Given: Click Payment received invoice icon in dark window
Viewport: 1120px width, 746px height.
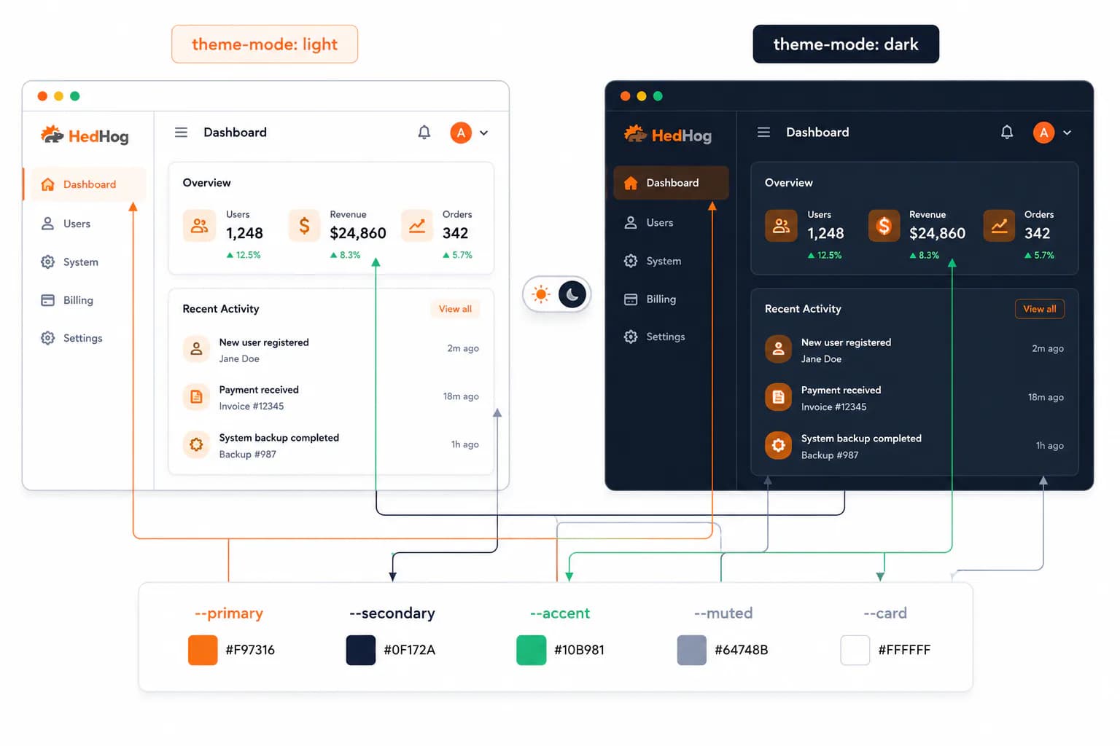Looking at the screenshot, I should pos(778,397).
